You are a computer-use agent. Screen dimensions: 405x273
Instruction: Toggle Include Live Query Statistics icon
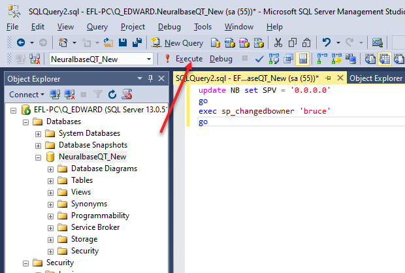point(336,59)
